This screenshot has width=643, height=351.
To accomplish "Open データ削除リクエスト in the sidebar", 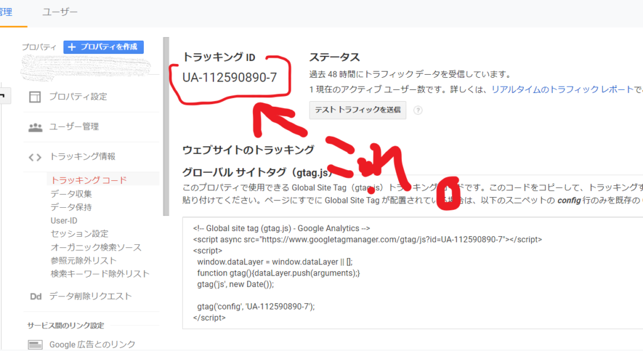I will click(x=90, y=296).
